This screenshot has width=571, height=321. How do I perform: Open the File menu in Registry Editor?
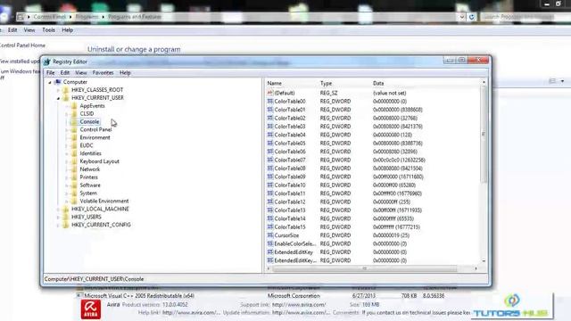50,73
